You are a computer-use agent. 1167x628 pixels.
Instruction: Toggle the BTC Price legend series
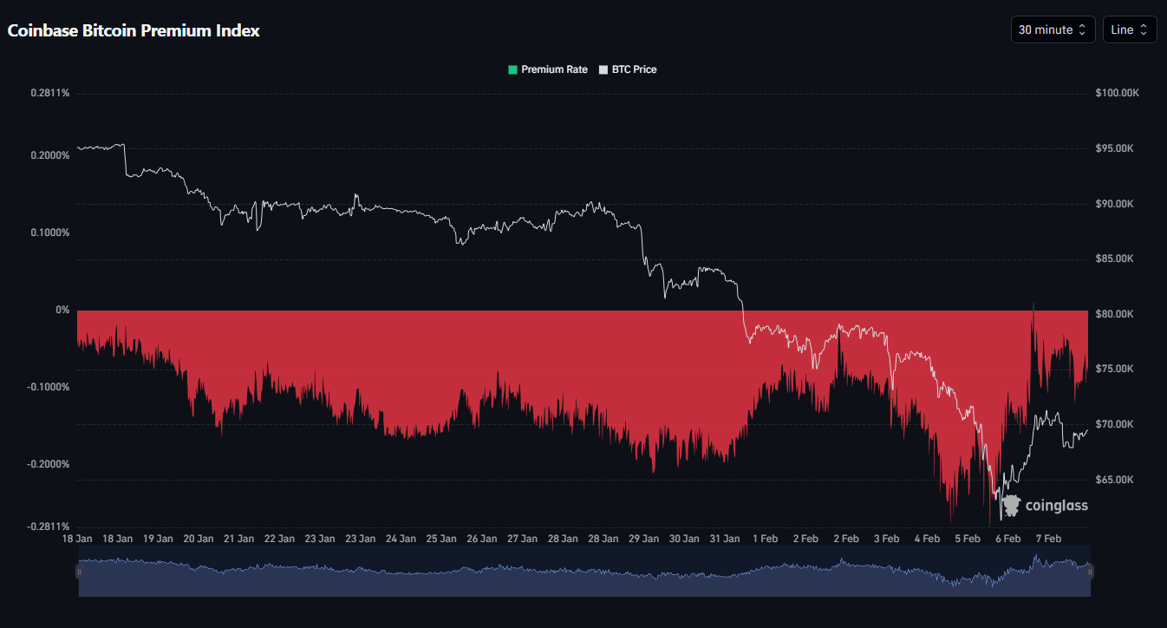click(x=628, y=69)
